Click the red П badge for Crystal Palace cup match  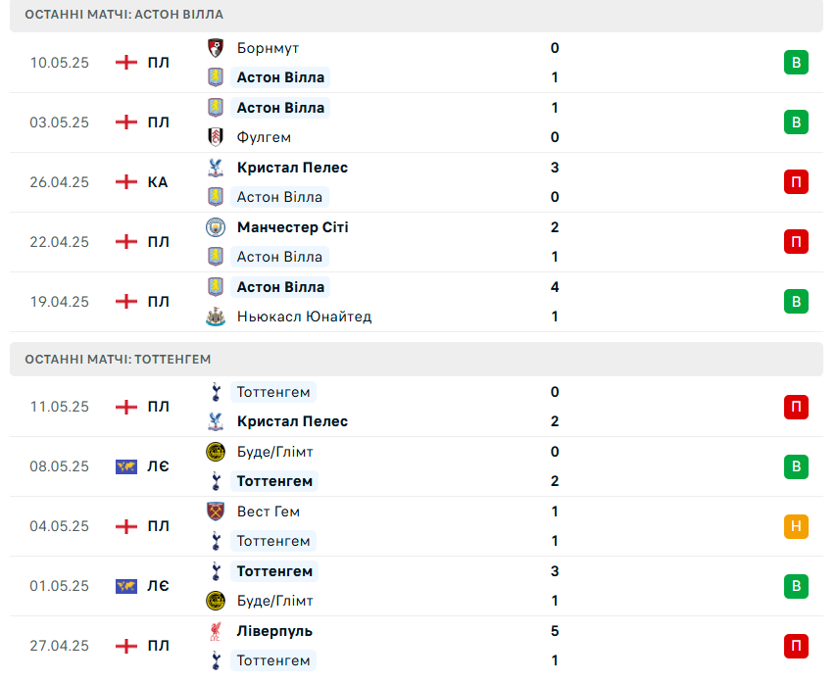pos(796,182)
